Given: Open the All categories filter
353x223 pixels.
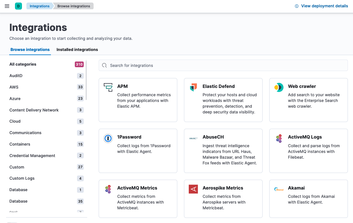Looking at the screenshot, I should point(23,64).
